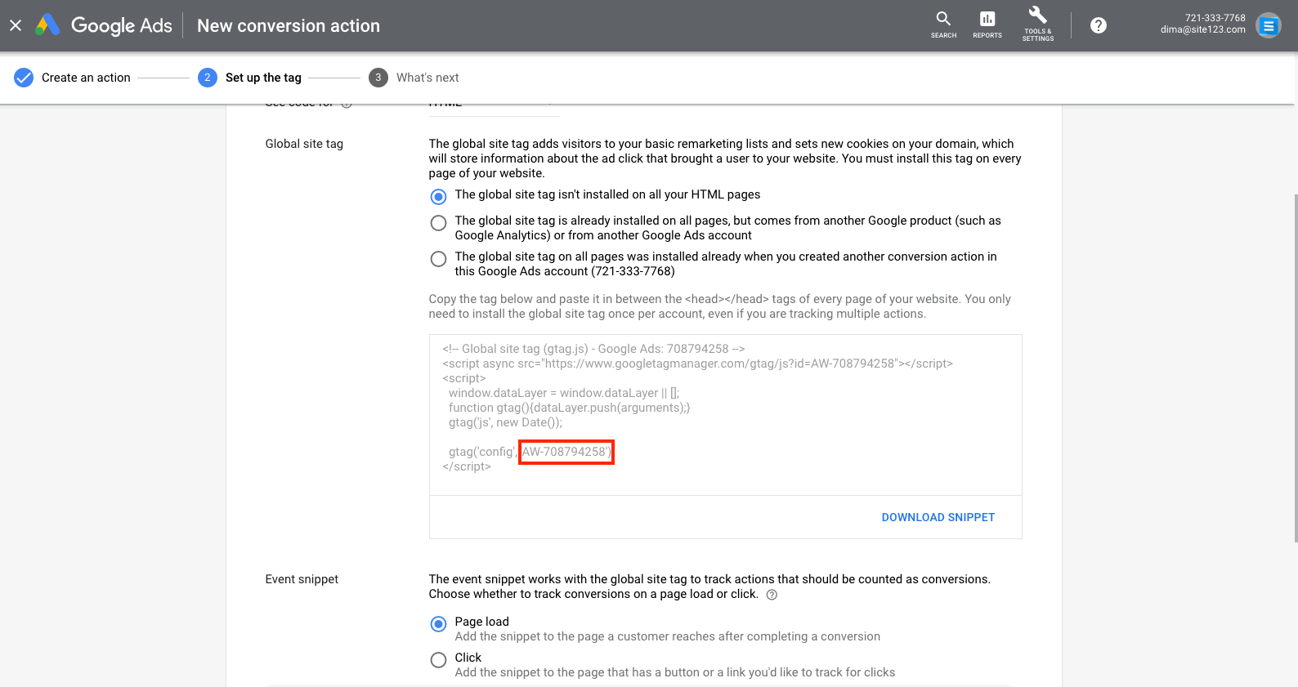
Task: Click the account email dima@site123.com
Action: (x=1202, y=29)
